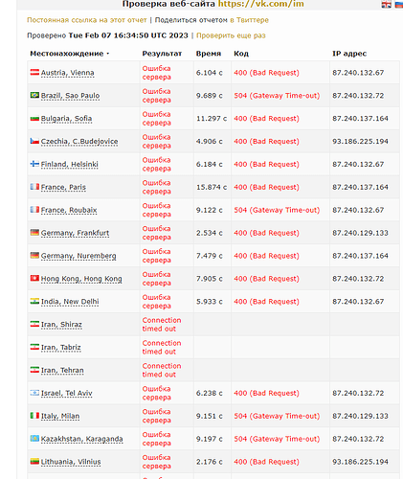Click the France, Roubaix location link
Screen dimensions: 403x479
tap(69, 210)
